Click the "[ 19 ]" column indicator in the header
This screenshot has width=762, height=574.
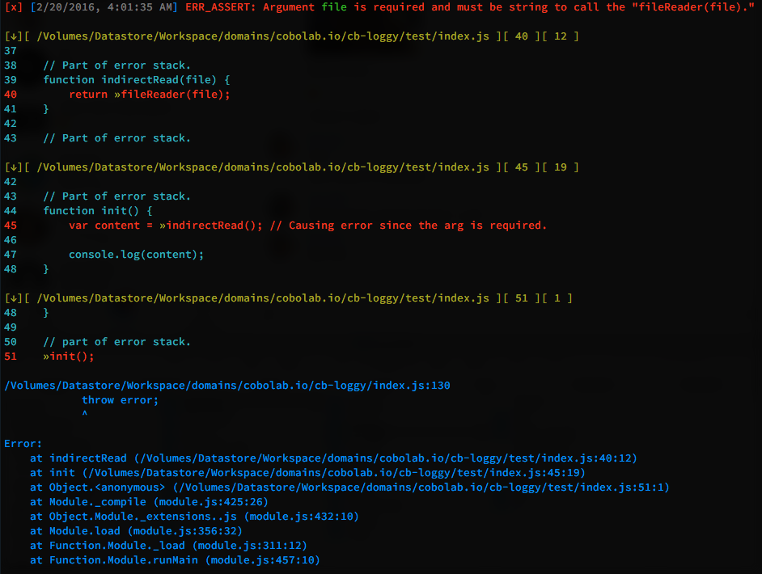[561, 167]
